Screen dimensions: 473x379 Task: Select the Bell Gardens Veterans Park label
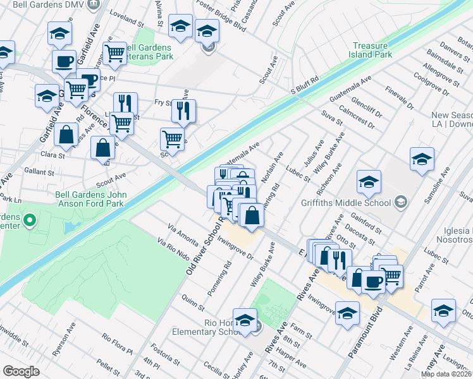click(149, 52)
